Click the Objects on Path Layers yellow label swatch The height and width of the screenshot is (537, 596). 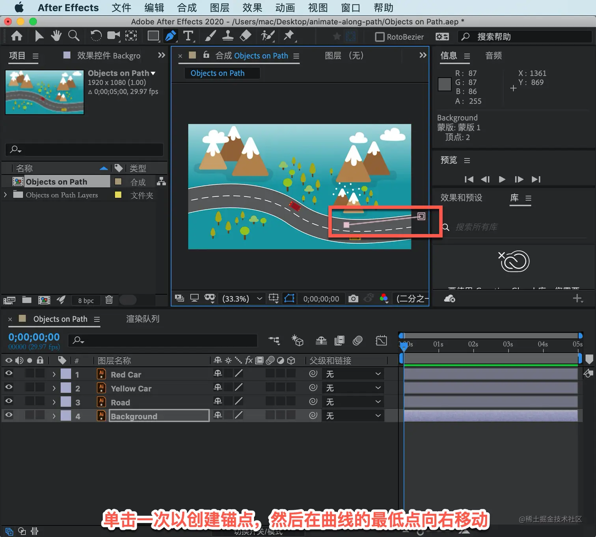click(118, 195)
